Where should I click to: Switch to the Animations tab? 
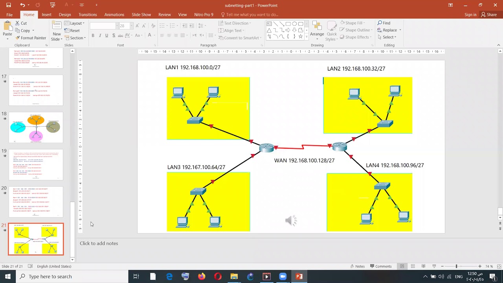(114, 15)
